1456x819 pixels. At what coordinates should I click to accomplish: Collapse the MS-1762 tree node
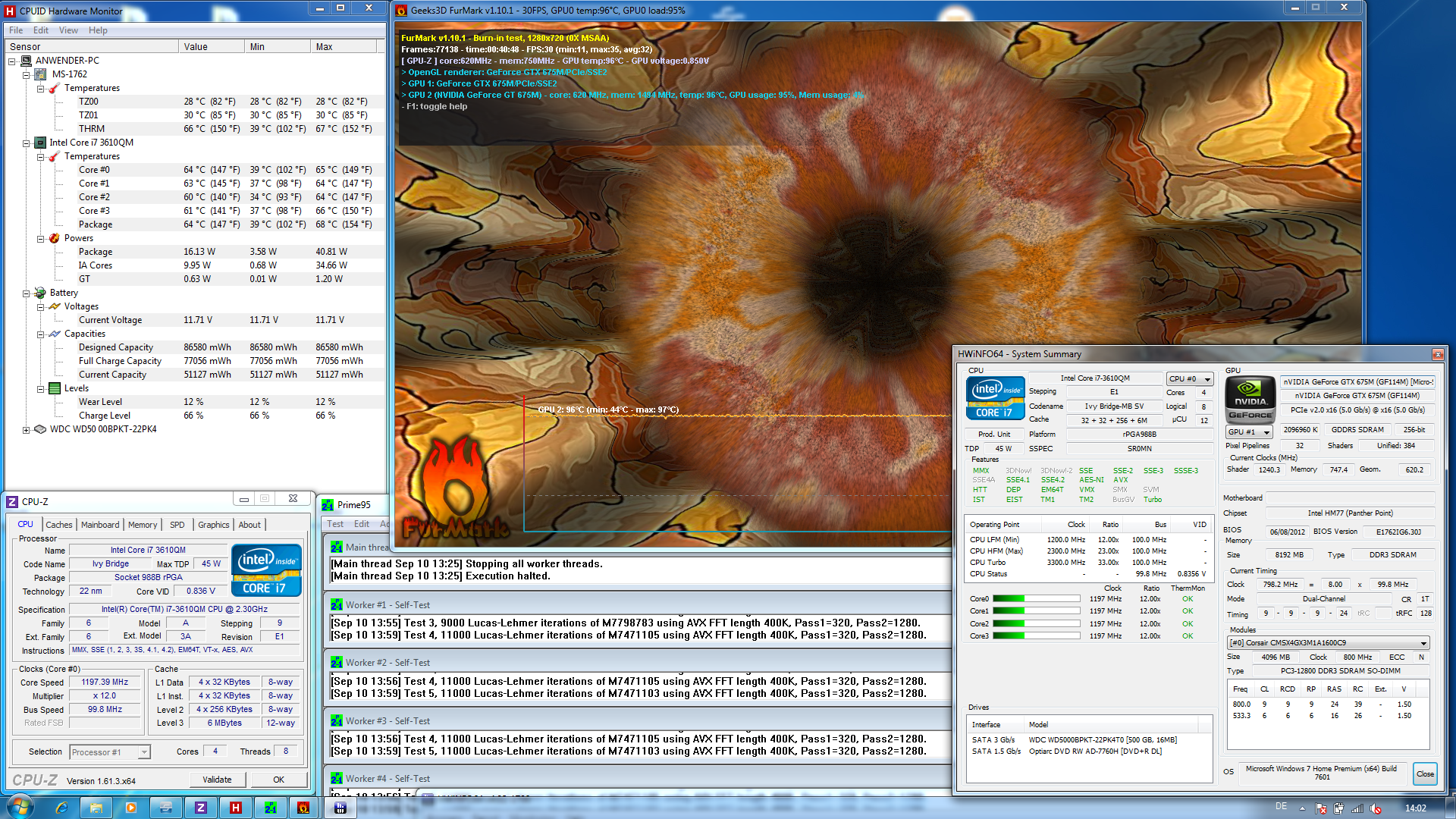coord(26,74)
